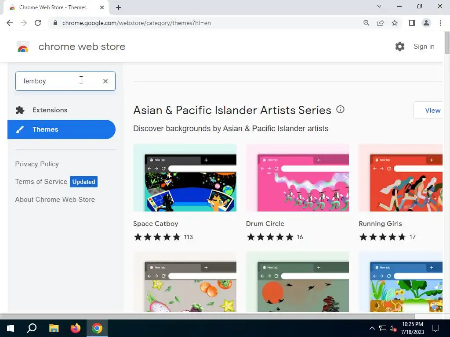Close the Chrome Web Store tab
The width and height of the screenshot is (450, 337).
(102, 7)
